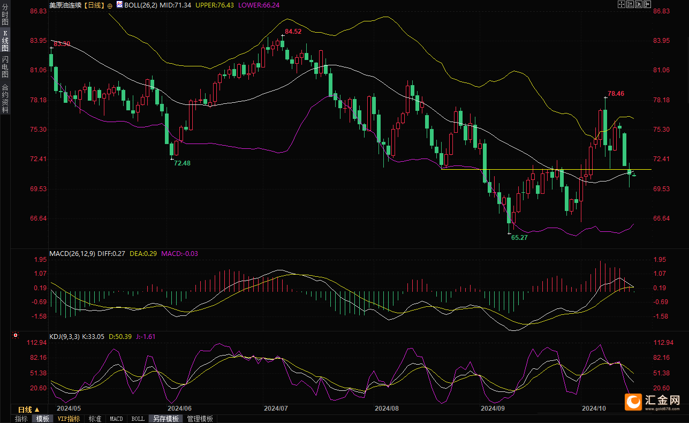Click the KDJ(9,3,3) indicator label
The image size is (689, 423).
click(64, 337)
